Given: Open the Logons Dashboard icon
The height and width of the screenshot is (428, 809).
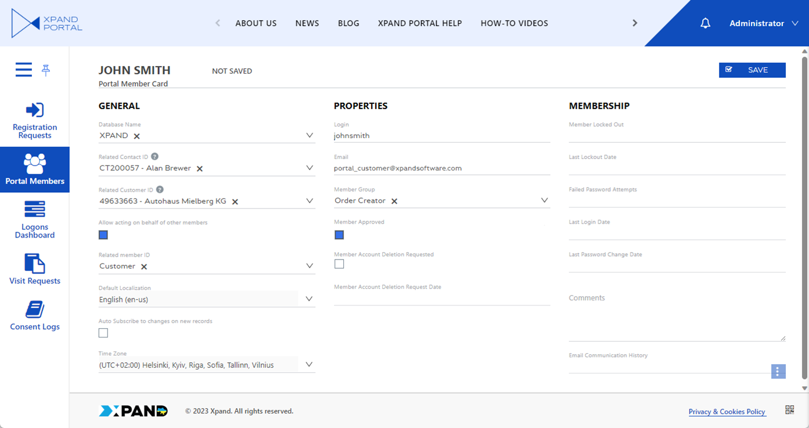Looking at the screenshot, I should tap(35, 209).
